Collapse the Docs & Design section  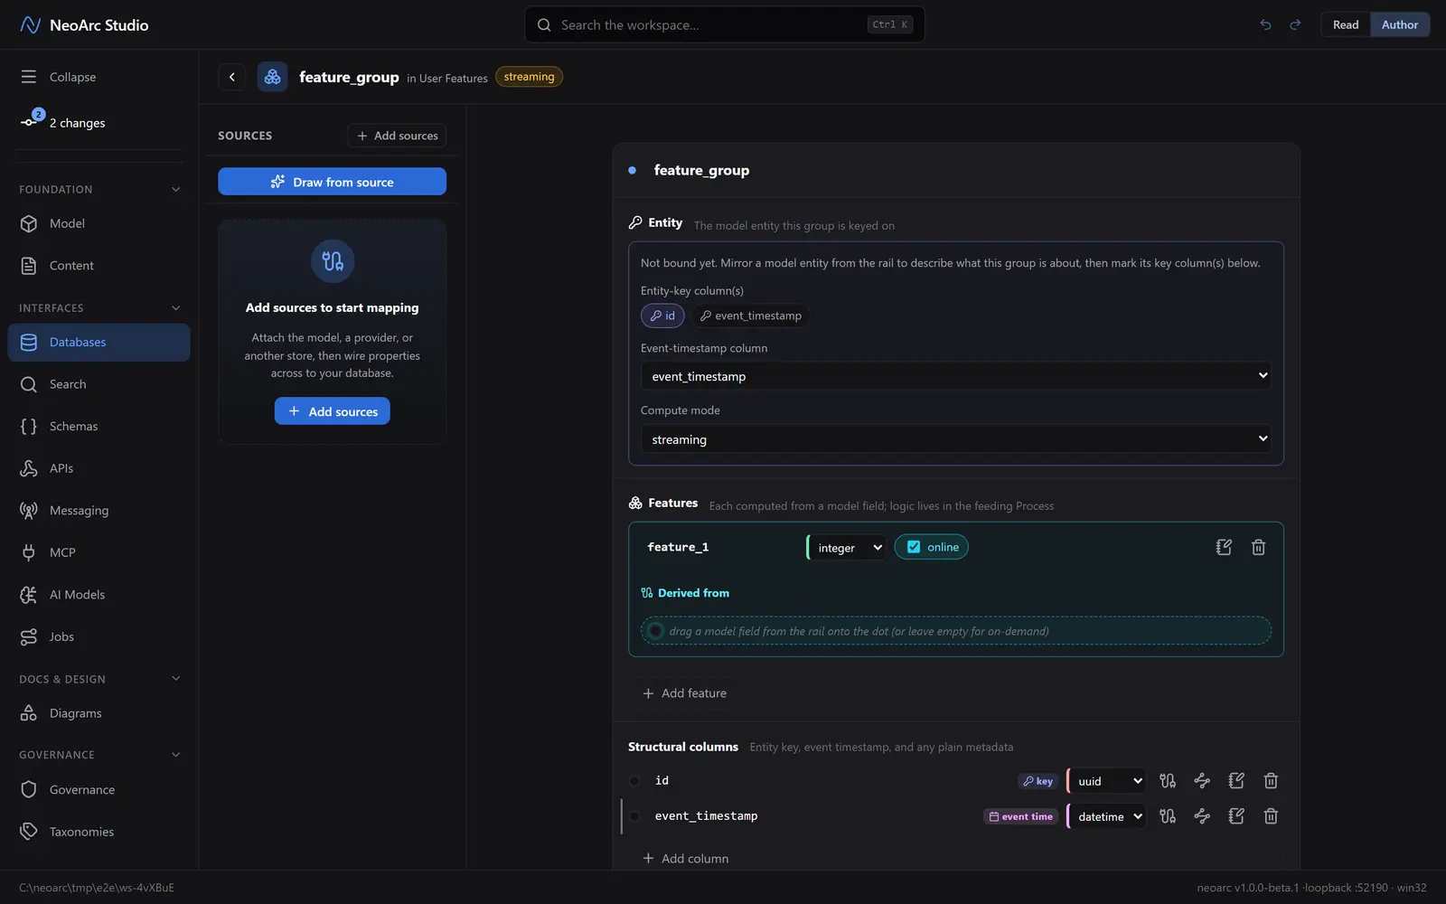click(99, 679)
